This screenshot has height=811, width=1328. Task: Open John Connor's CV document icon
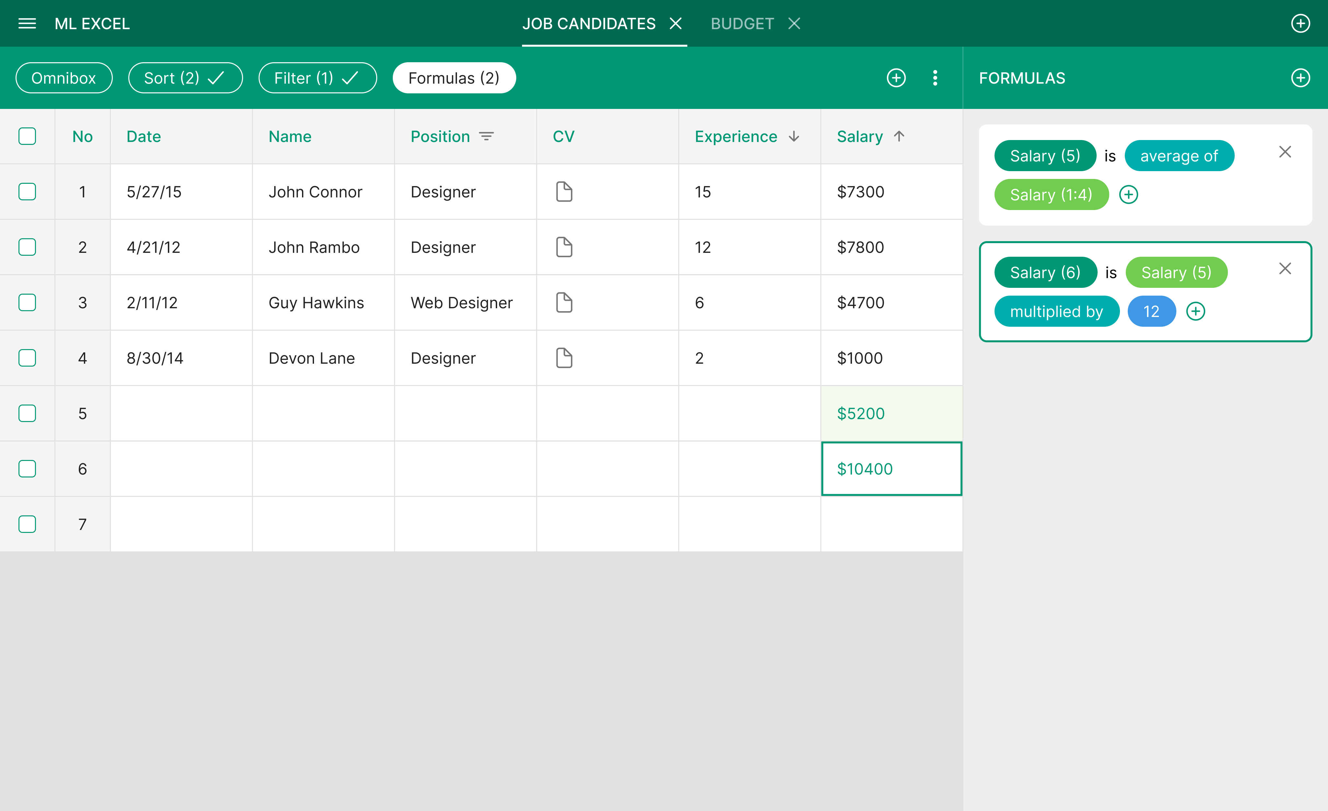[564, 192]
